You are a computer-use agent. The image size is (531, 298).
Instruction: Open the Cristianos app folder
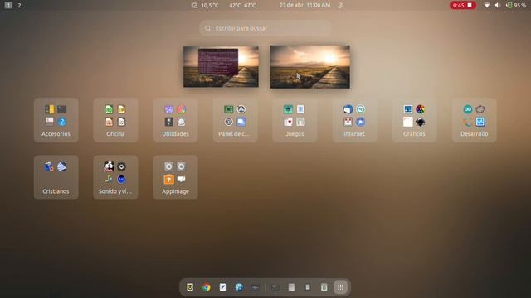pyautogui.click(x=56, y=177)
